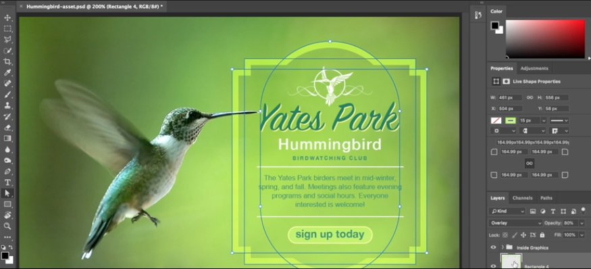The width and height of the screenshot is (591, 269).
Task: Select the Path Selection arrow tool
Action: click(x=7, y=193)
